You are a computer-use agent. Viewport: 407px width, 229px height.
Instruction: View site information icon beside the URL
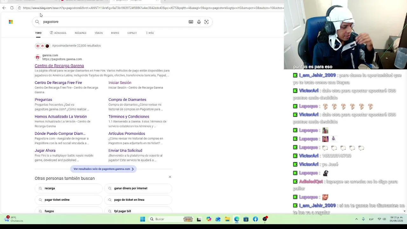19,8
